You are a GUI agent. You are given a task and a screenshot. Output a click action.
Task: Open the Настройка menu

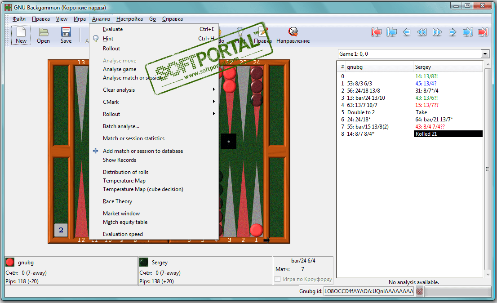point(129,19)
